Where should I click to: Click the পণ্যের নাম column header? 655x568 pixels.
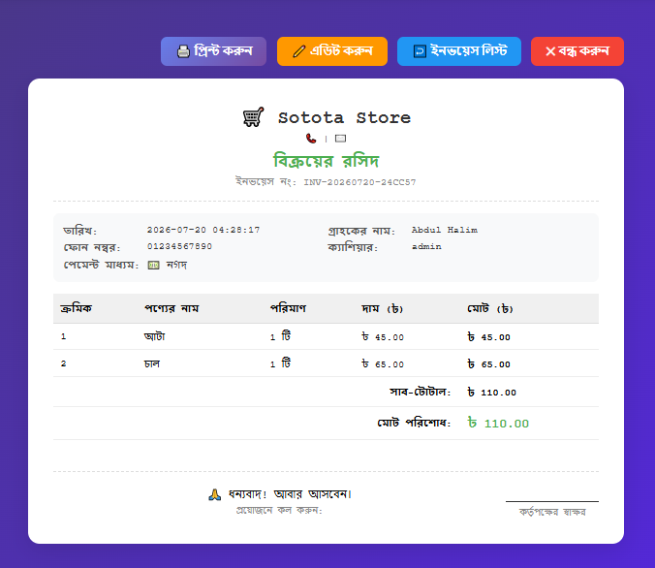pos(172,308)
